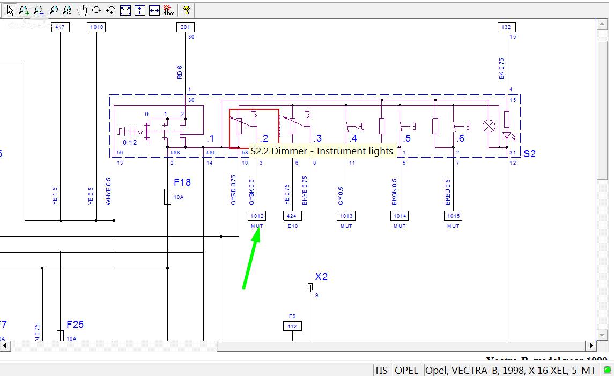Follow the 417 path reference box
Image resolution: width=614 pixels, height=376 pixels.
click(x=60, y=27)
